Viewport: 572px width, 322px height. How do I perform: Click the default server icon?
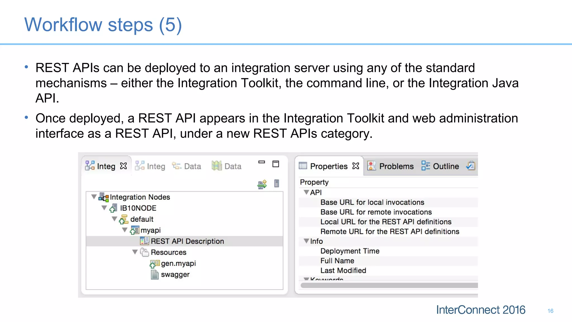[123, 219]
